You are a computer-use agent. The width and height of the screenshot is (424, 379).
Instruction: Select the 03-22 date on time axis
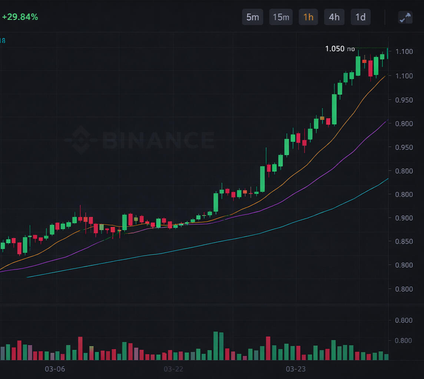click(173, 369)
